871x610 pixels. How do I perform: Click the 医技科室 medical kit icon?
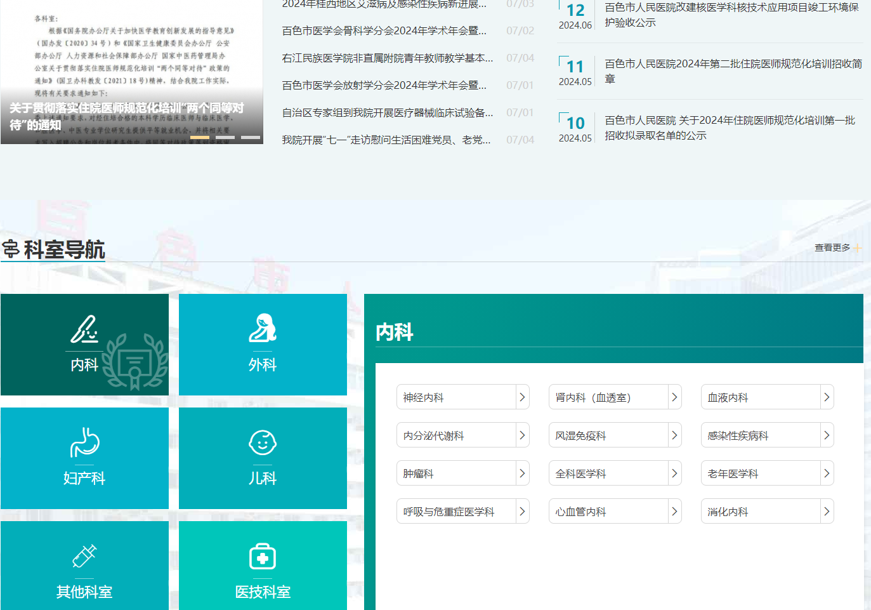pyautogui.click(x=263, y=557)
